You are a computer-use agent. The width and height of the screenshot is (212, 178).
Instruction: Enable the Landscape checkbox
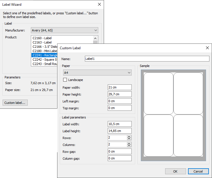(x=65, y=80)
